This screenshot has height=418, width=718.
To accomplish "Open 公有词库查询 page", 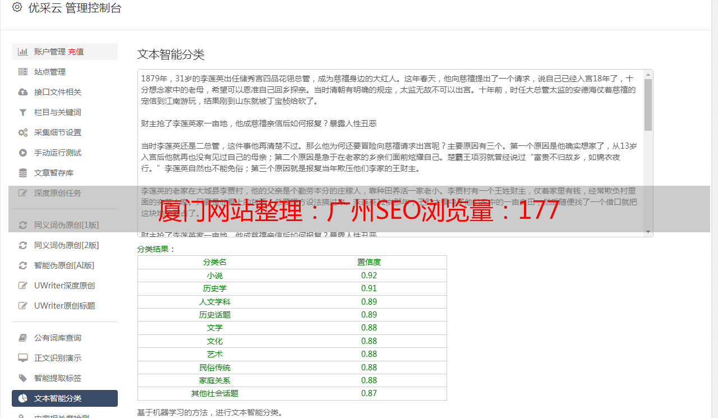I will pyautogui.click(x=65, y=338).
